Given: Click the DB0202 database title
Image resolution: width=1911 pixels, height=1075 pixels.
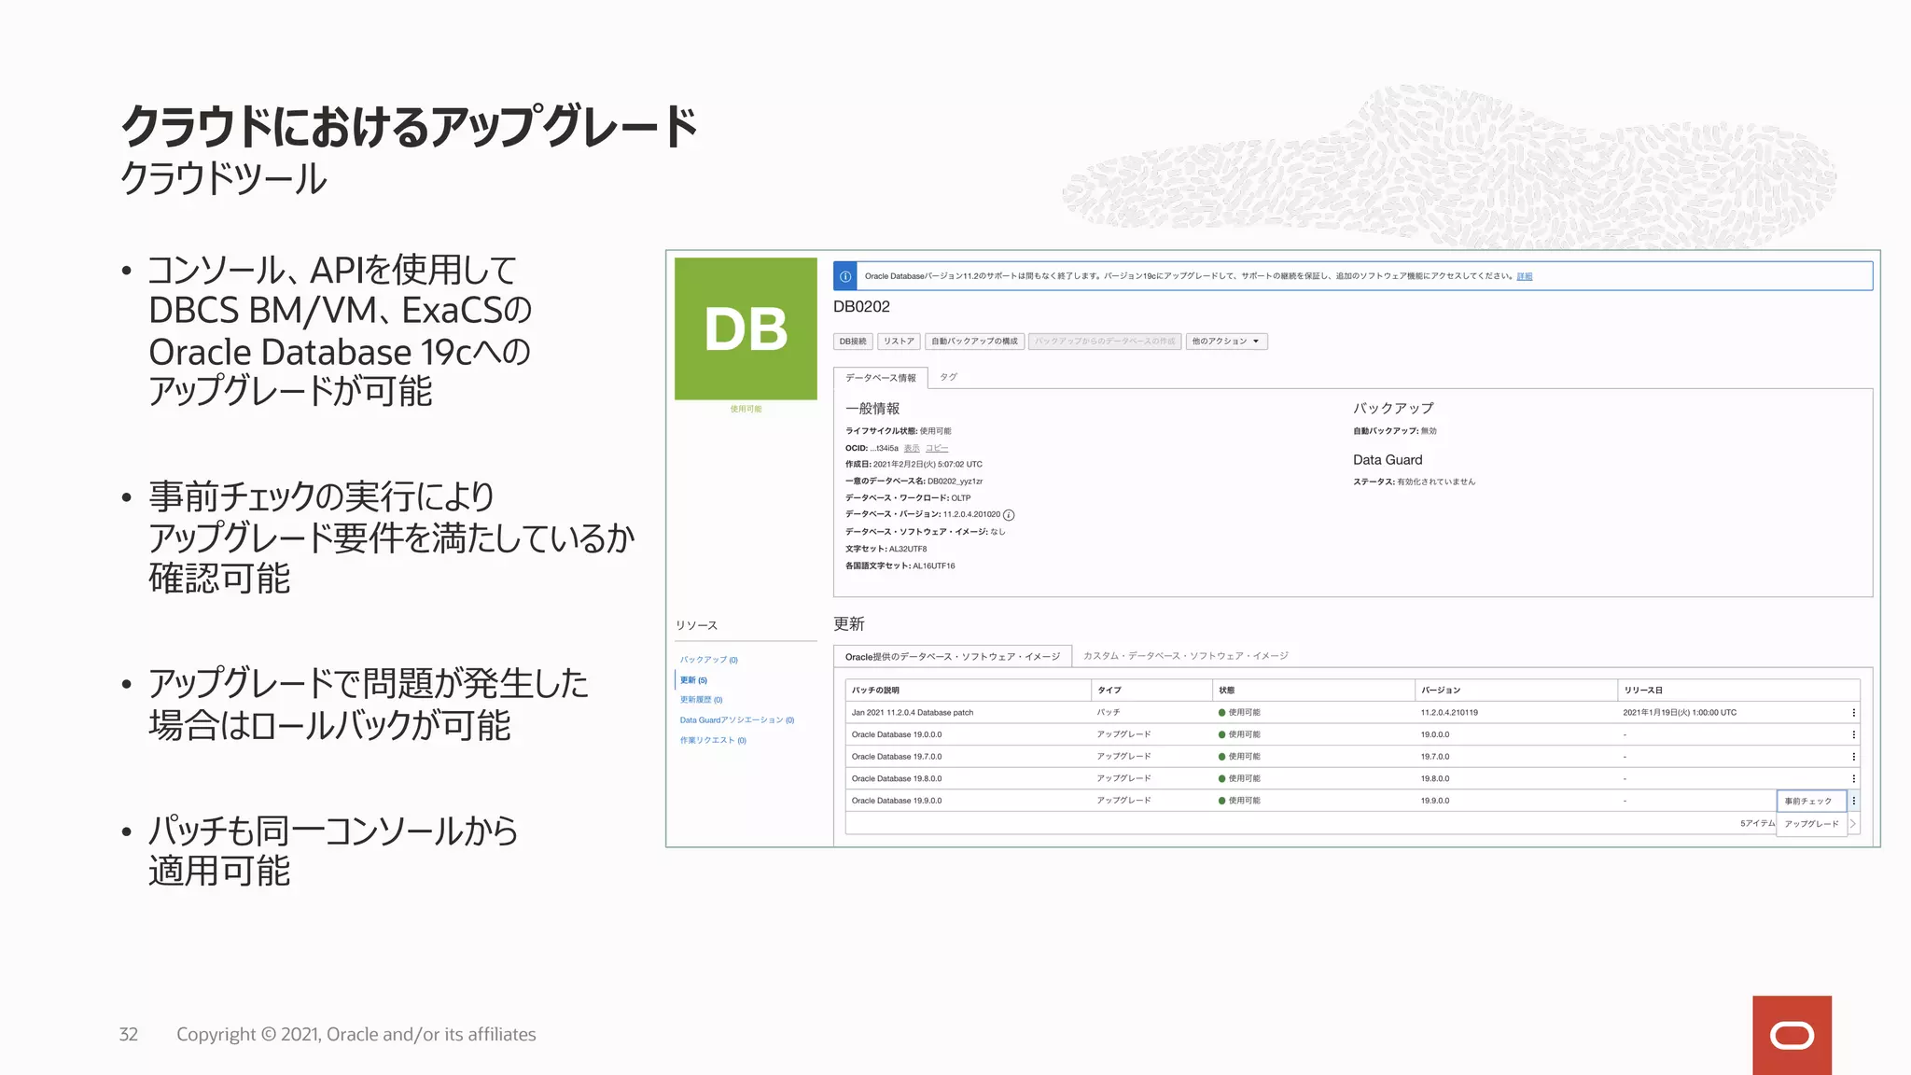Looking at the screenshot, I should click(x=861, y=307).
